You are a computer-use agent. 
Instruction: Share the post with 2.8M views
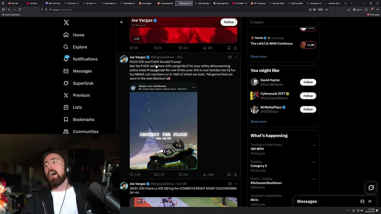tap(235, 174)
